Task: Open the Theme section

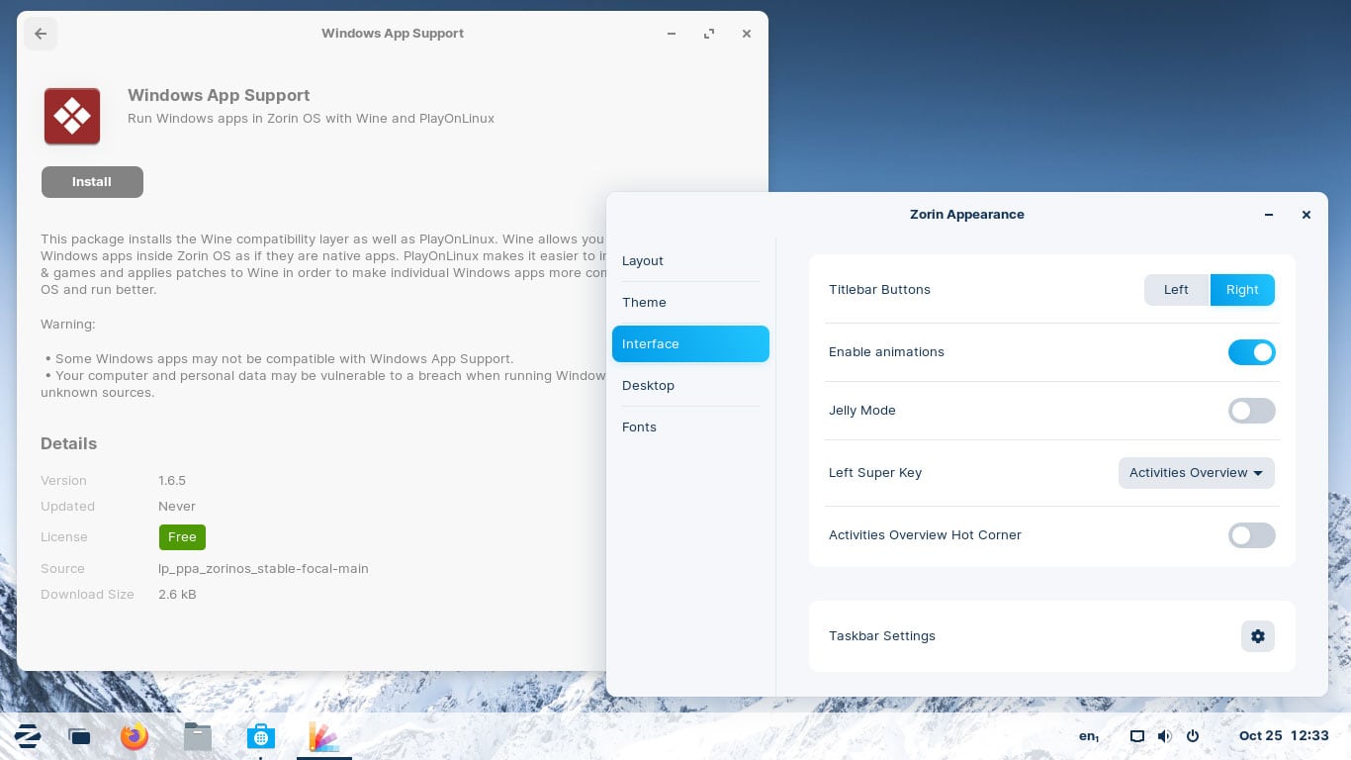Action: (690, 303)
